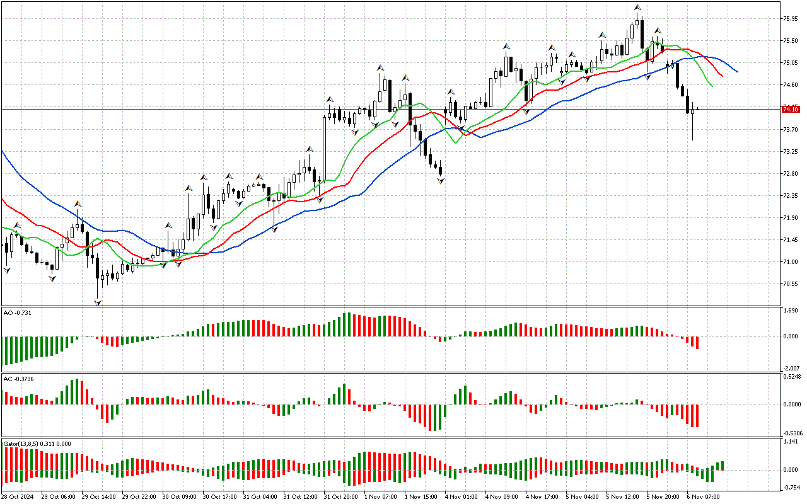The height and width of the screenshot is (504, 807).
Task: Click the 4 Nov 01:00 time label
Action: 462,496
